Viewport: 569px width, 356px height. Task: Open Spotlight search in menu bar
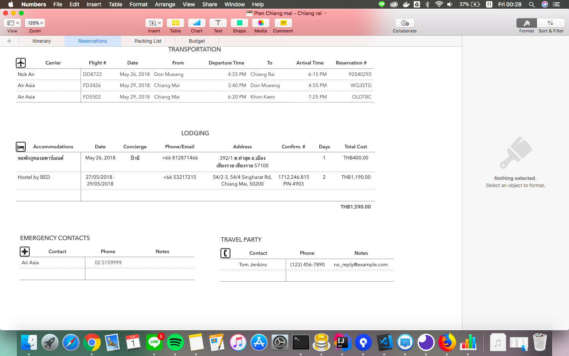point(532,4)
